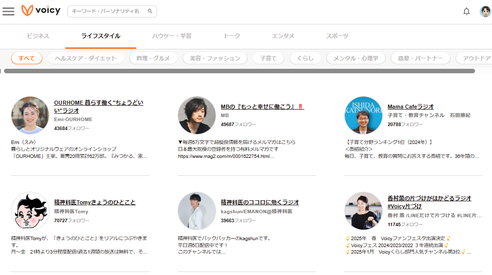The image size is (492, 275).
Task: Click the mag2.com URL text
Action: point(226,156)
